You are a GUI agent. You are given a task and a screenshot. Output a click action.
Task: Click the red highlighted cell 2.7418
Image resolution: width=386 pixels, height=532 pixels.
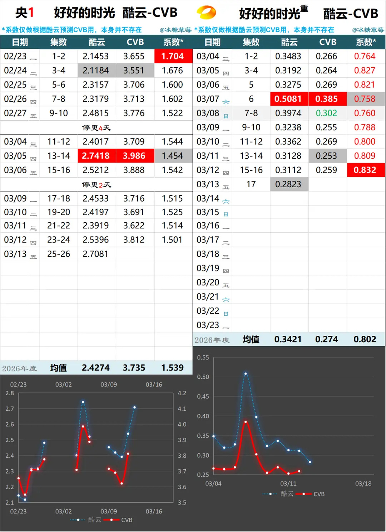[96, 156]
